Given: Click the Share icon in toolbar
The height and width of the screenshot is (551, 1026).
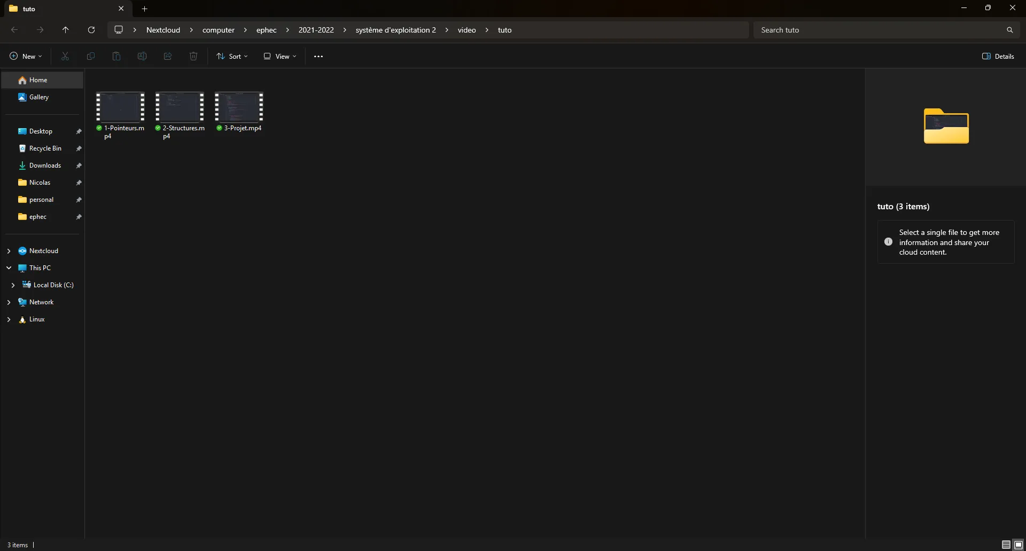Looking at the screenshot, I should point(168,56).
